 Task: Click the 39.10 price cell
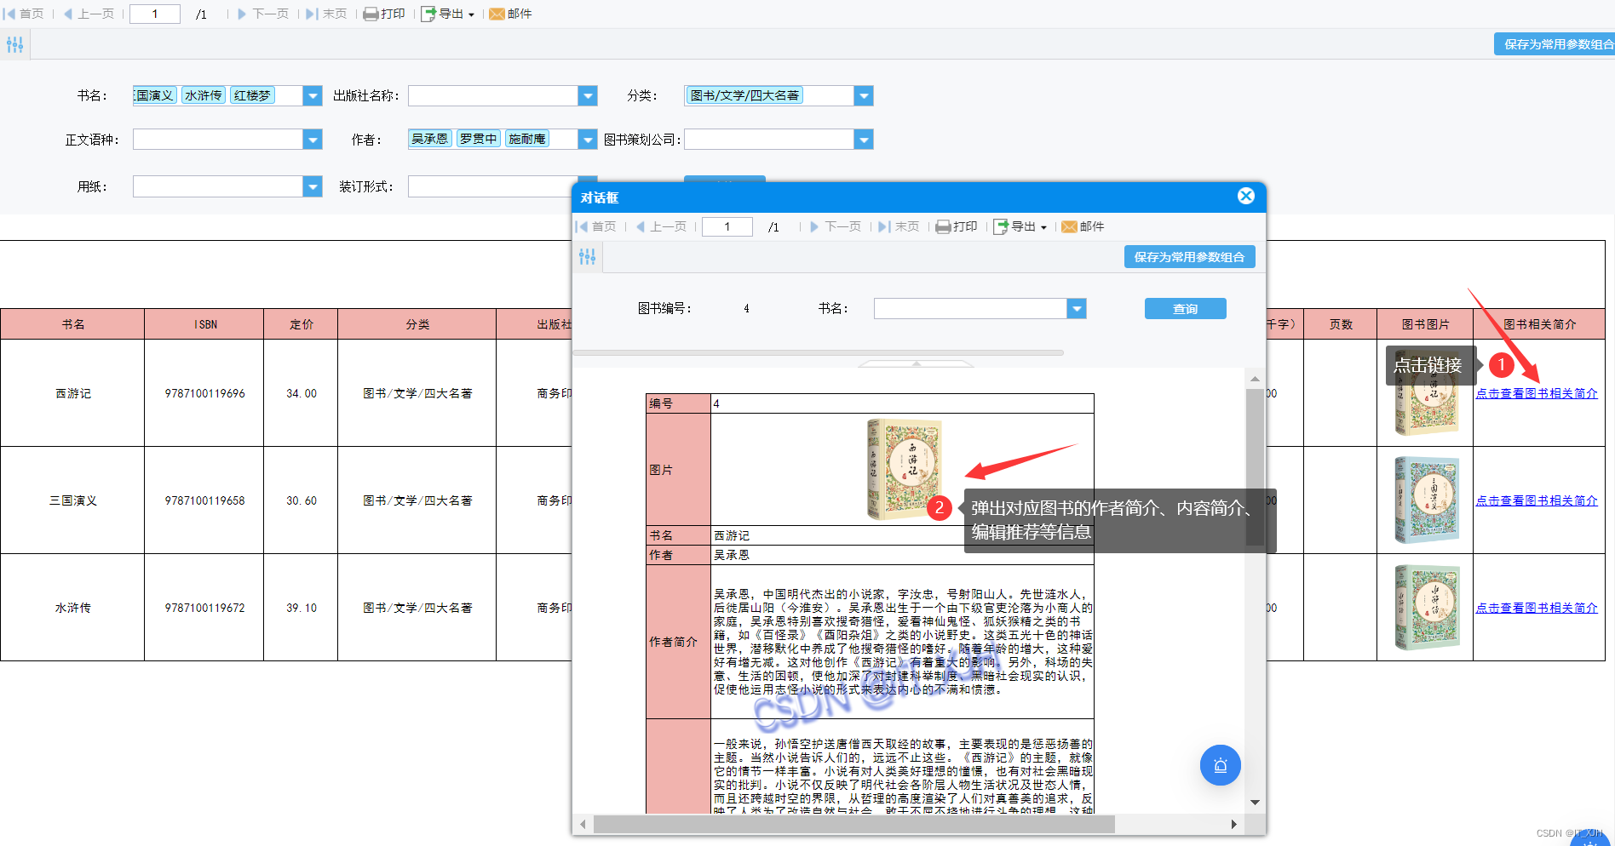tap(301, 608)
